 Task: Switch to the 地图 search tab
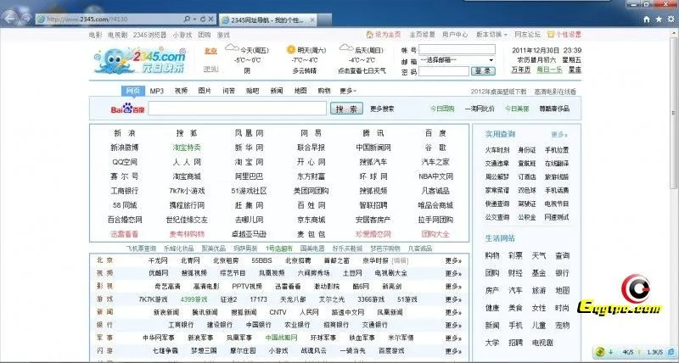300,91
